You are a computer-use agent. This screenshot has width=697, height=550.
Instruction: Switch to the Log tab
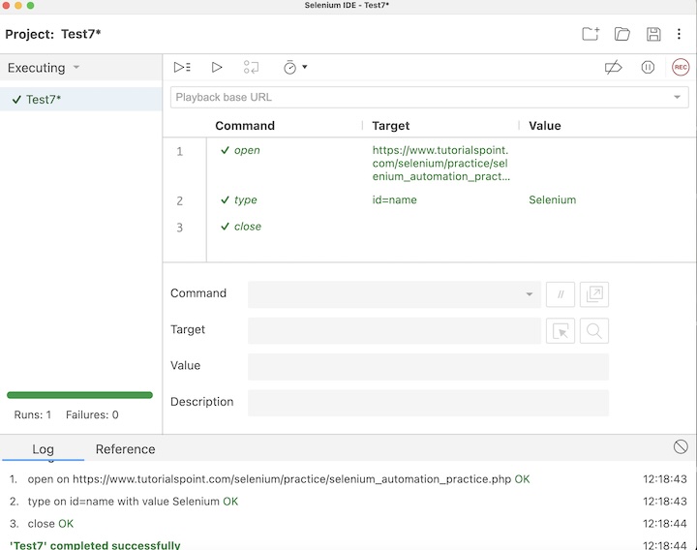coord(43,449)
